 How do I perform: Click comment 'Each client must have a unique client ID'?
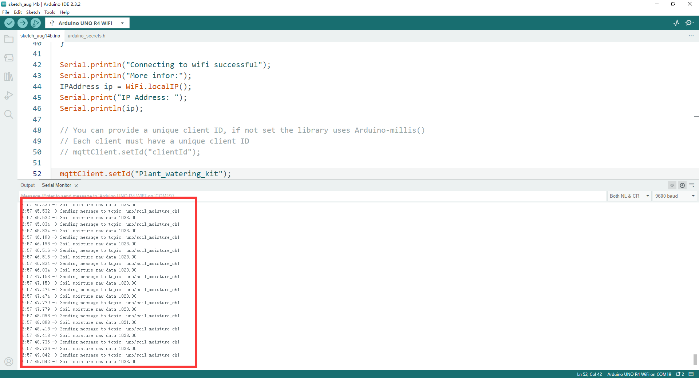pyautogui.click(x=155, y=141)
